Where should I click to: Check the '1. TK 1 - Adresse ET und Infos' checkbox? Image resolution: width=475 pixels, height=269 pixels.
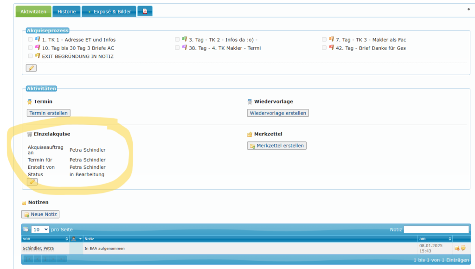point(31,40)
